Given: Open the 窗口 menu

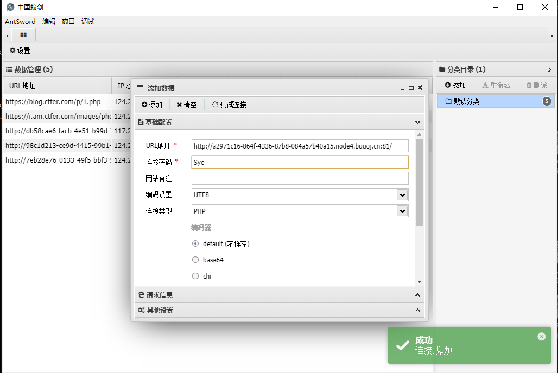Looking at the screenshot, I should tap(68, 22).
